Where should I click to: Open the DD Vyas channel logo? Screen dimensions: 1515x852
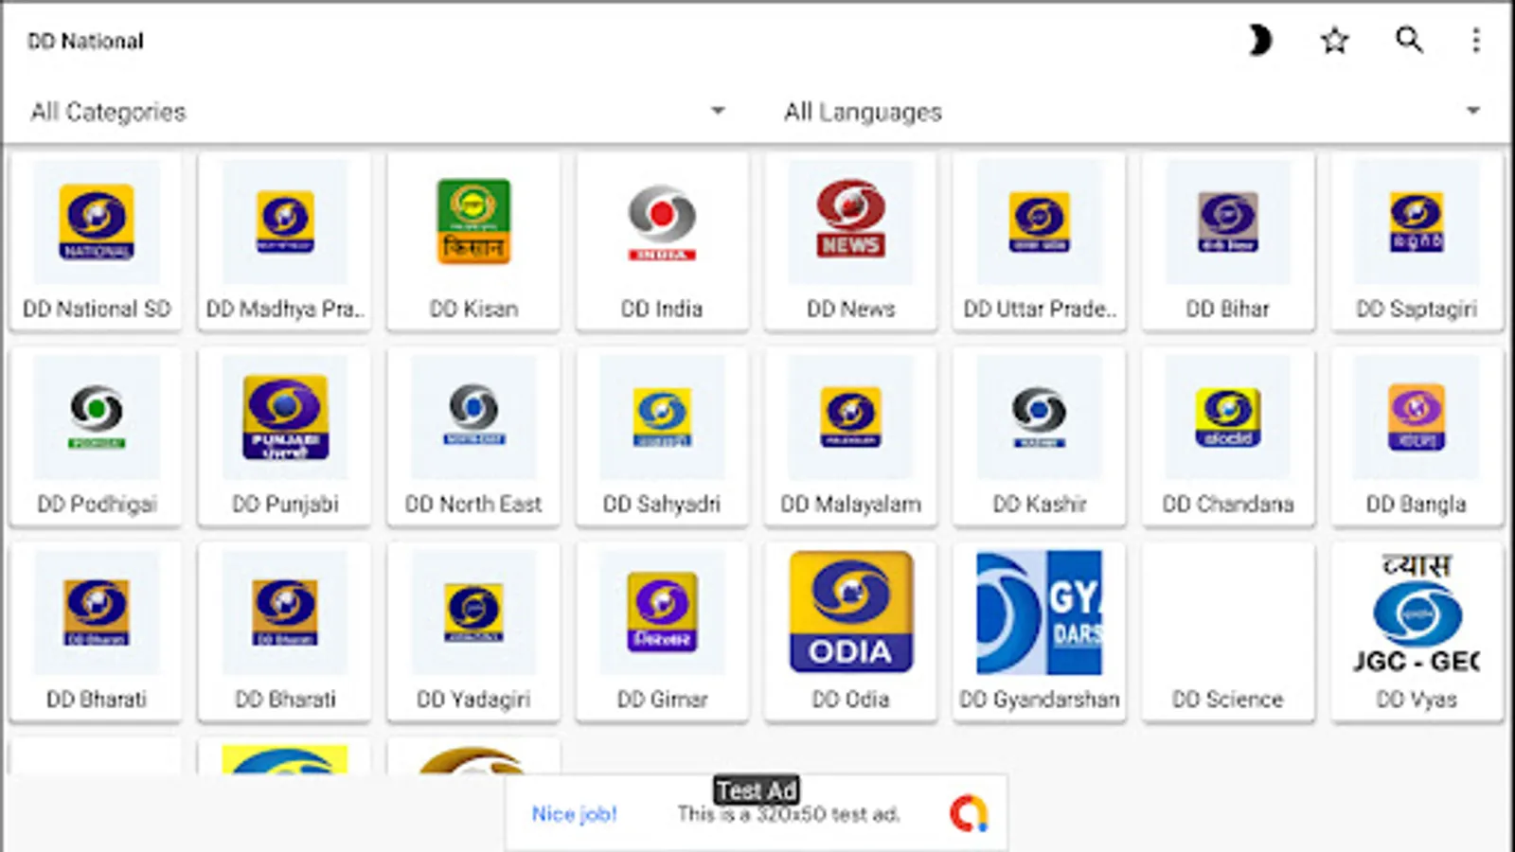[1417, 612]
